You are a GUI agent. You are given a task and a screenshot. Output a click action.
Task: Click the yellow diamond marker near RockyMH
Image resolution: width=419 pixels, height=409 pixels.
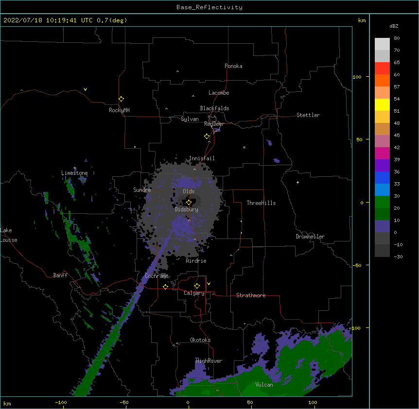(x=122, y=99)
